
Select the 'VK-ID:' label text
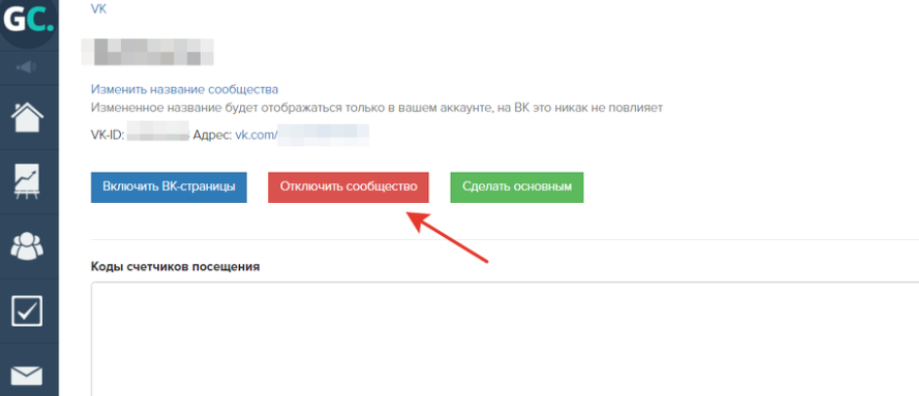coord(107,136)
